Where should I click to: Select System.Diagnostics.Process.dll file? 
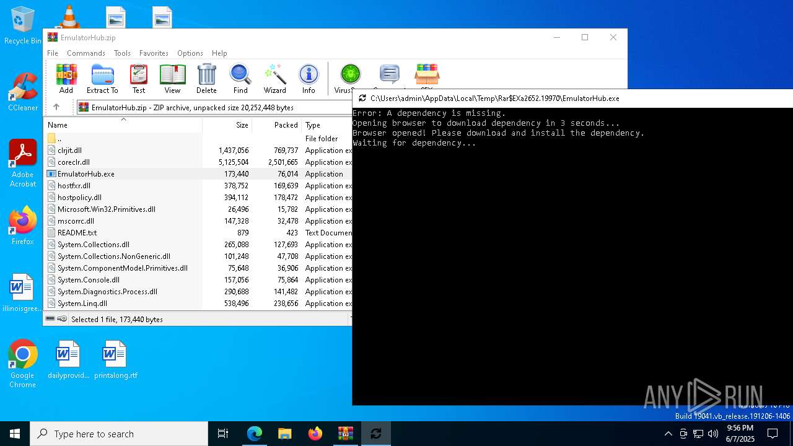point(198,292)
